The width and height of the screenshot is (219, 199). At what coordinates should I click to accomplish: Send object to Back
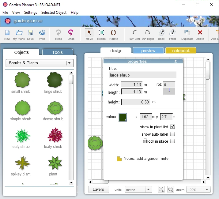pyautogui.click(x=161, y=33)
